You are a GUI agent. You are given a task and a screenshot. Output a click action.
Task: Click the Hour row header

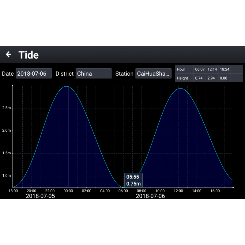(181, 69)
